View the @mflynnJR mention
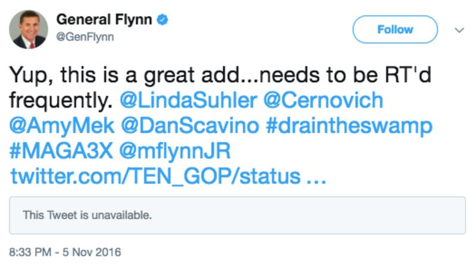The height and width of the screenshot is (267, 476). [174, 152]
